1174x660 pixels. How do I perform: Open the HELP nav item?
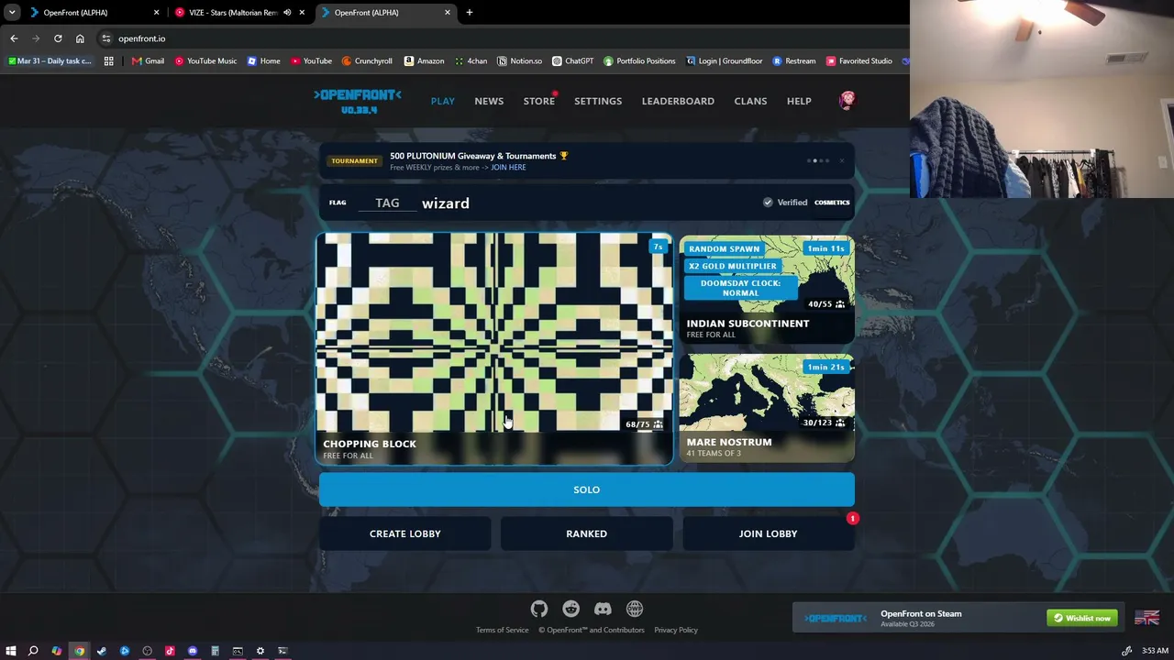tap(799, 101)
